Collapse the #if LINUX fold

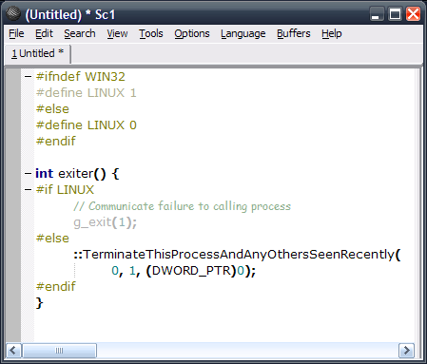pos(28,189)
